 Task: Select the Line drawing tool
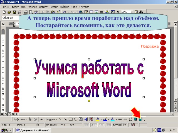tap(60, 119)
